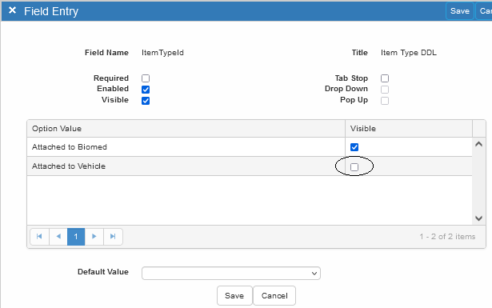
Task: Go to last page of options grid
Action: click(113, 237)
